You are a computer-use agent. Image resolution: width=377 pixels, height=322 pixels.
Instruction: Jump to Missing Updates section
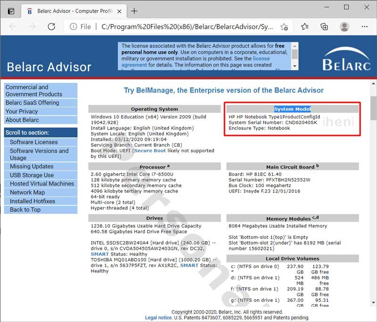click(x=41, y=166)
